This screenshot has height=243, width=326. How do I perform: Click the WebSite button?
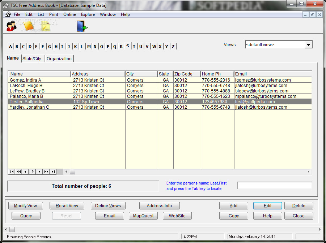(177, 216)
